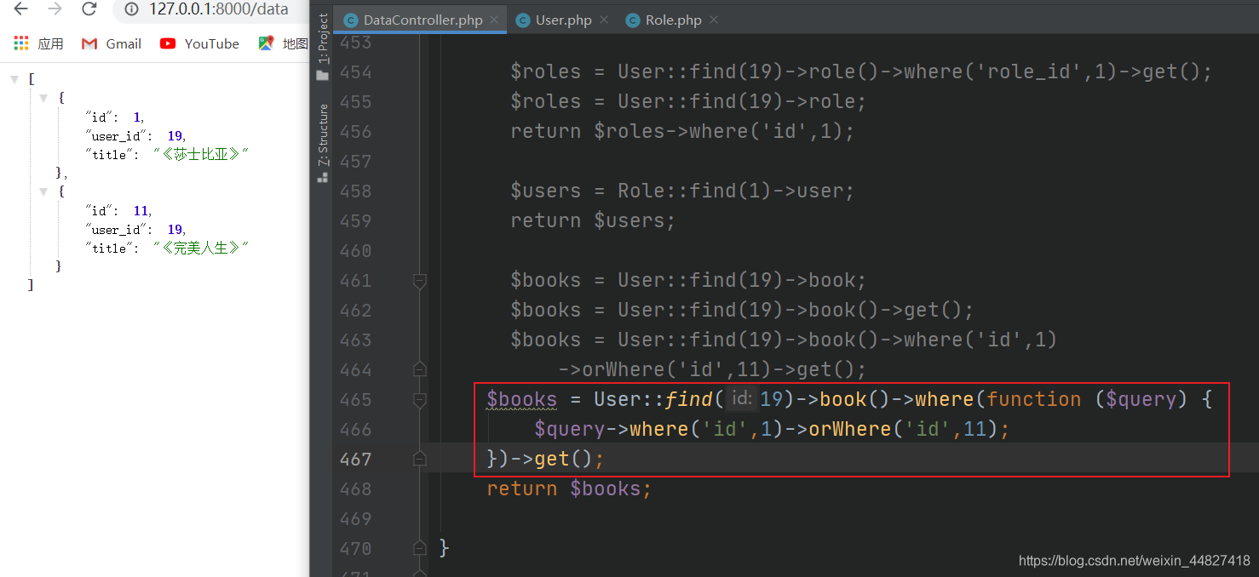1259x577 pixels.
Task: View site info icon in address bar
Action: [x=131, y=9]
